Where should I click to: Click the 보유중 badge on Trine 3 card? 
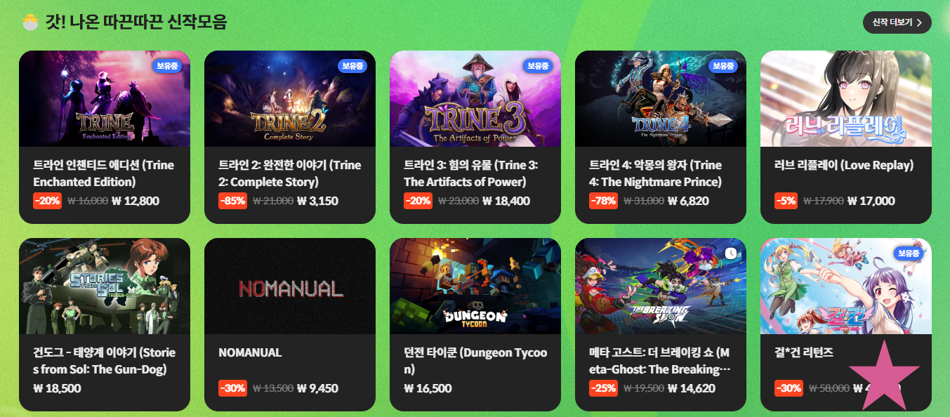pyautogui.click(x=538, y=66)
